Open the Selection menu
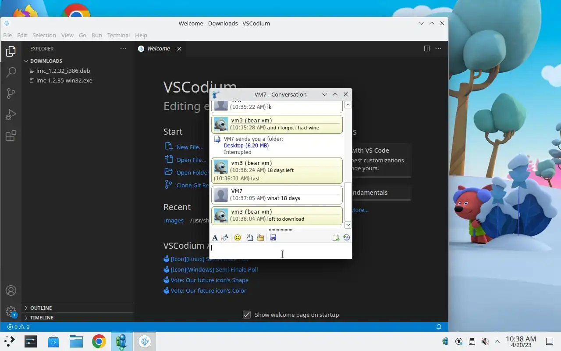Viewport: 561px width, 351px height. (44, 35)
